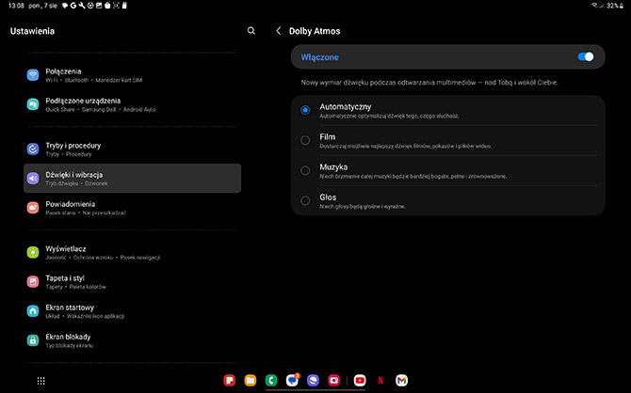Open the search icon in Ustawienia
Viewport: 631px width, 393px height.
tap(251, 30)
